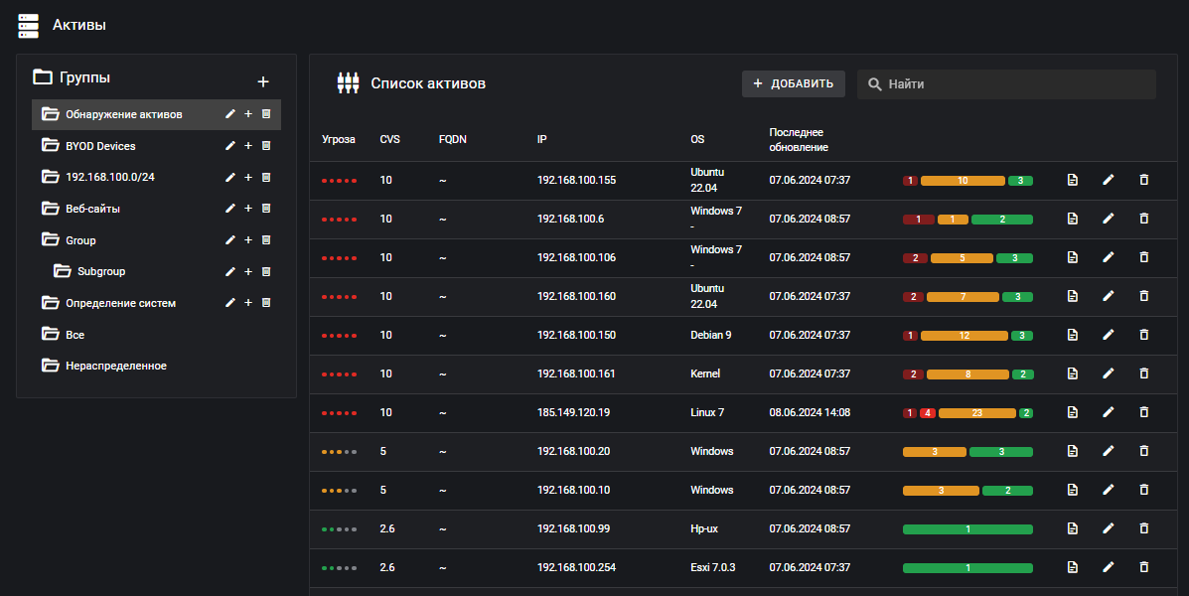1189x596 pixels.
Task: Open details document for asset 192.168.100.254
Action: [x=1073, y=567]
